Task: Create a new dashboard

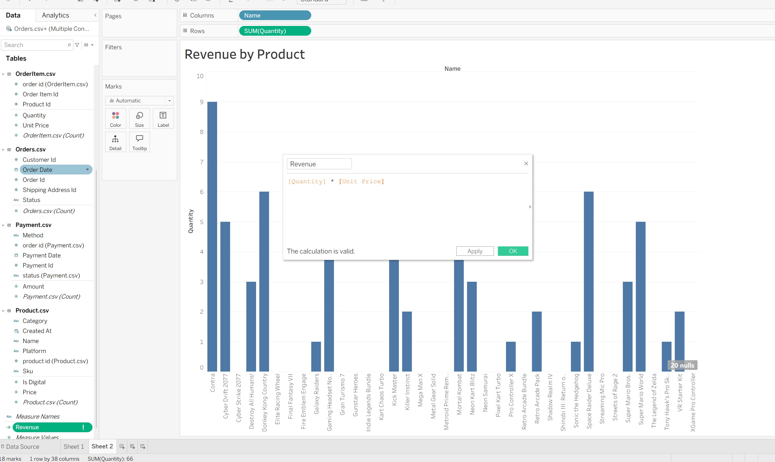Action: click(x=132, y=446)
